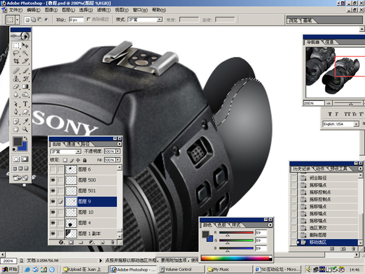Open Volume Control taskbar button

coord(181,269)
